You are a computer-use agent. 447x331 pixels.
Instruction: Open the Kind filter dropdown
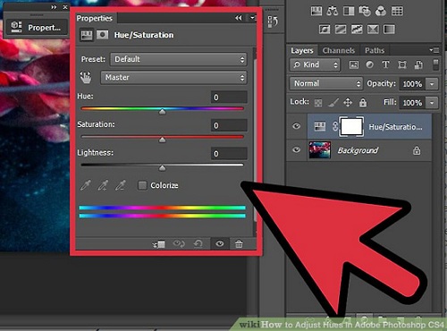pos(315,64)
